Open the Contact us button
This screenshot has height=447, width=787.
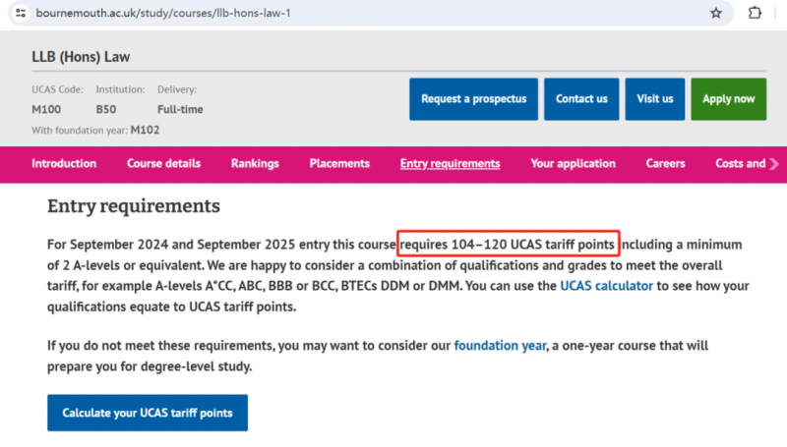(x=581, y=99)
